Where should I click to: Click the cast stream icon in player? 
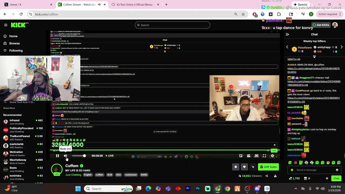click(249, 156)
